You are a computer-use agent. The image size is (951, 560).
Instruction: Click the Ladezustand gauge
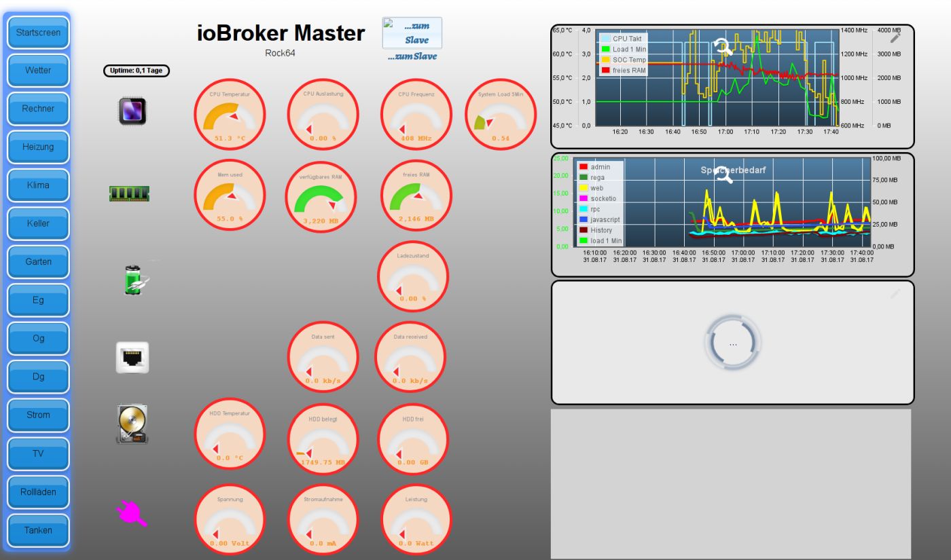(x=413, y=276)
